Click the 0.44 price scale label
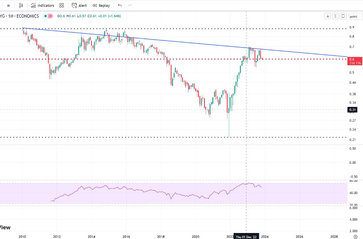The image size is (363, 239). point(353,82)
